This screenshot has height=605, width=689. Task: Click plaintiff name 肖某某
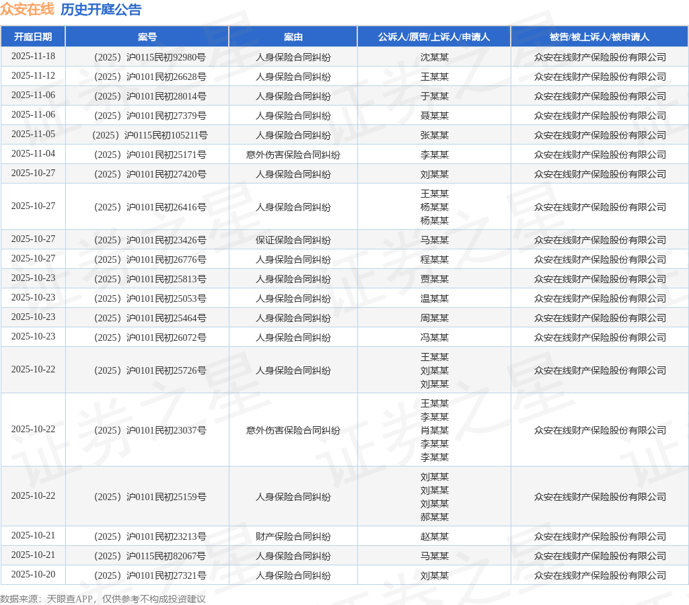click(434, 430)
